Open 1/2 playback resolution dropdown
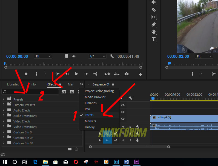The width and height of the screenshot is (218, 166). click(97, 56)
